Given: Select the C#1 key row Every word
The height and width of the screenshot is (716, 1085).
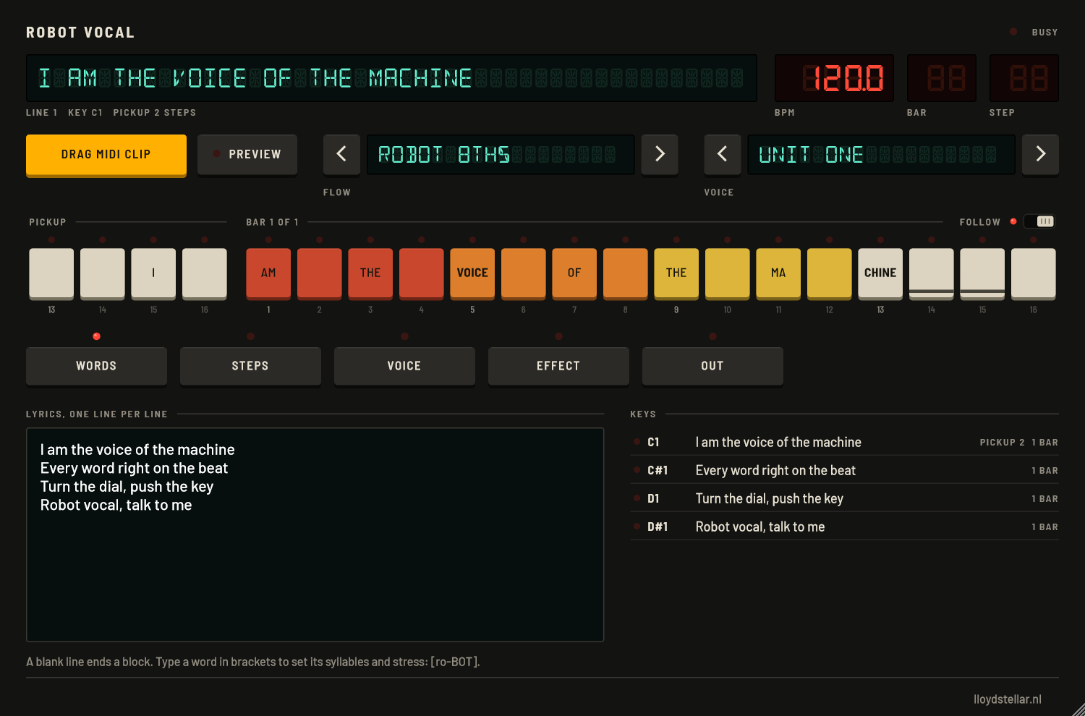Looking at the screenshot, I should point(845,470).
